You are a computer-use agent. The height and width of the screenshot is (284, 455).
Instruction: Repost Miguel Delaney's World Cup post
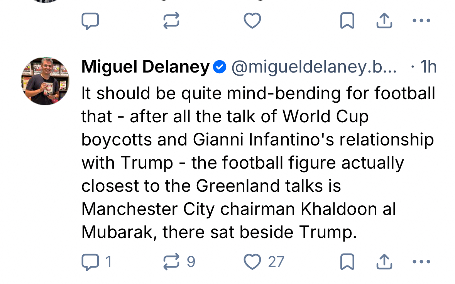pos(171,262)
